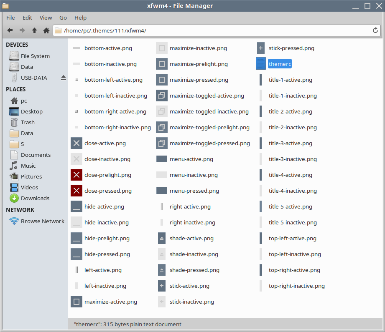The height and width of the screenshot is (332, 385).
Task: Open the Go menu
Action: click(63, 18)
